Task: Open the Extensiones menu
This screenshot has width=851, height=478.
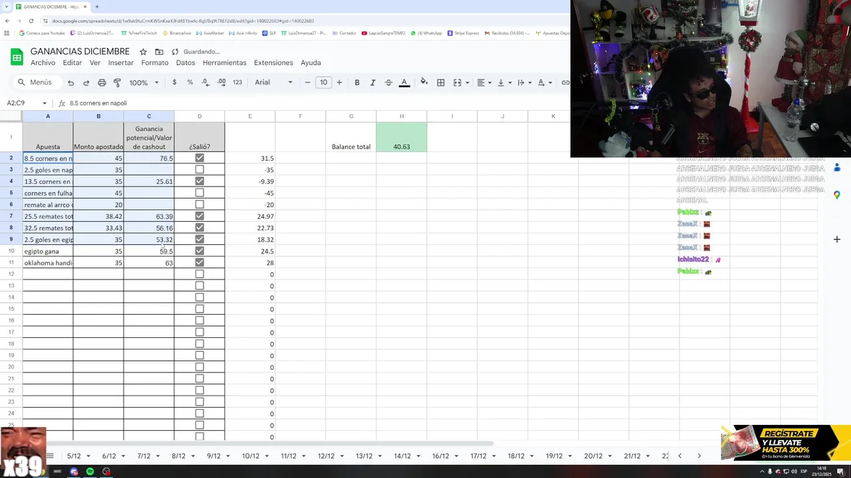Action: coord(273,62)
